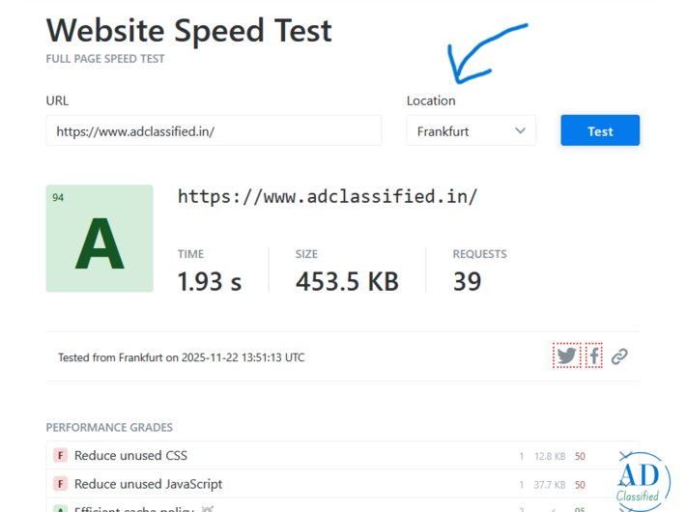The width and height of the screenshot is (686, 512).
Task: Open the Location dropdown showing Frankfurt
Action: [471, 130]
